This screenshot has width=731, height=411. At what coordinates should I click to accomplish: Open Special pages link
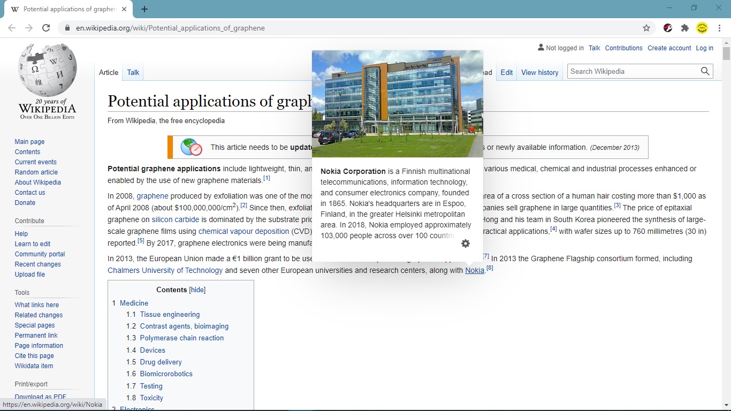pos(35,325)
